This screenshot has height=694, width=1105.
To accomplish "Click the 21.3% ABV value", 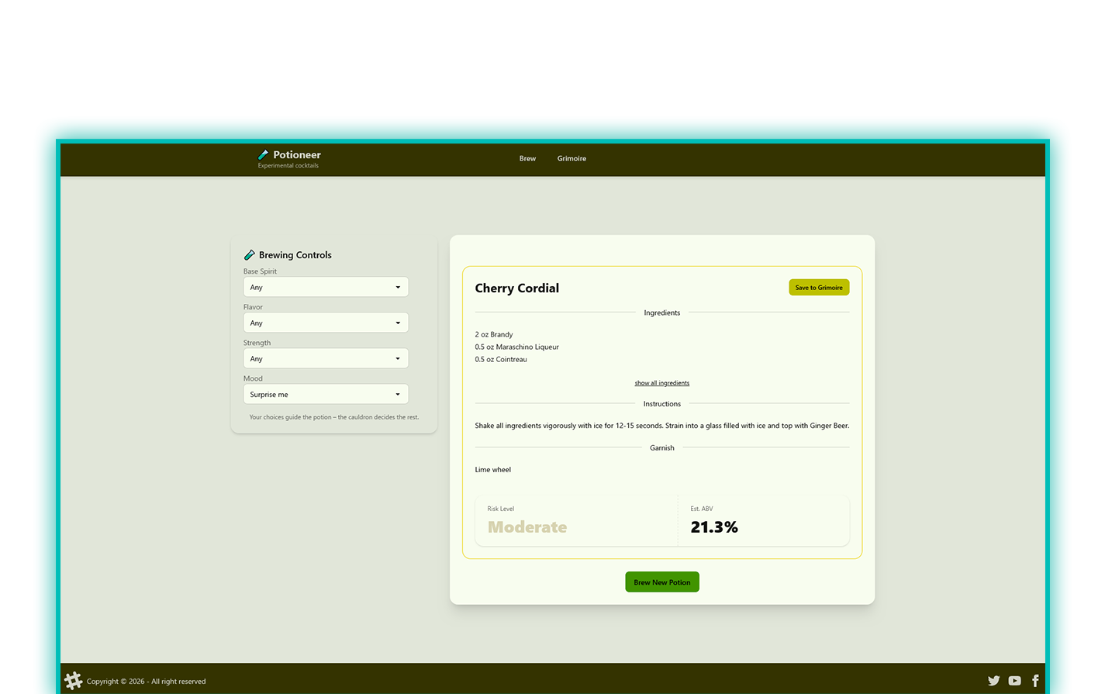I will pos(714,527).
